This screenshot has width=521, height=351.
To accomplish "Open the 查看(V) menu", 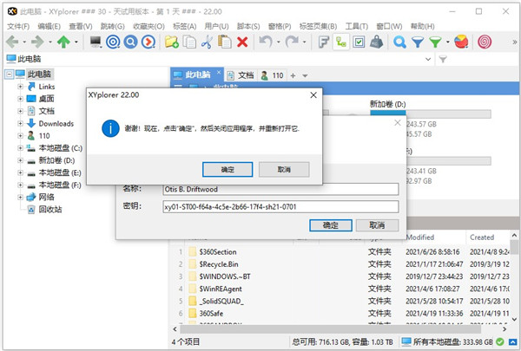I will point(81,26).
